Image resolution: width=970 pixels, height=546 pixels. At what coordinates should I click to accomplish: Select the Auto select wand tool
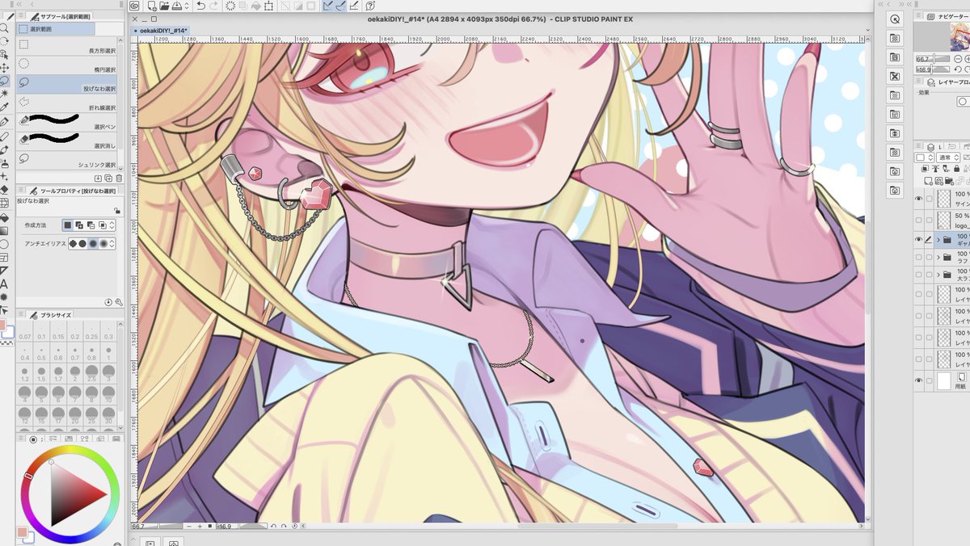(5, 94)
